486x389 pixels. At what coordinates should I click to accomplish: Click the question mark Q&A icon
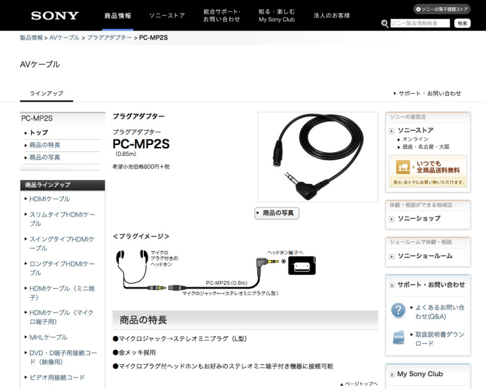399,311
